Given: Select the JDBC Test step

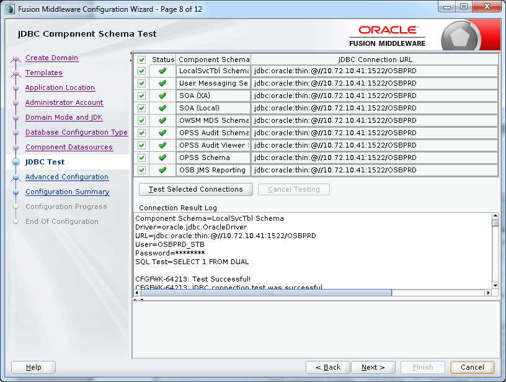Looking at the screenshot, I should click(45, 162).
